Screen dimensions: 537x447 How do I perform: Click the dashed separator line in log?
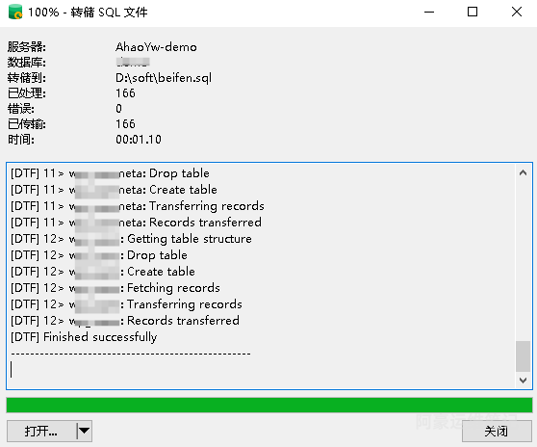click(131, 354)
